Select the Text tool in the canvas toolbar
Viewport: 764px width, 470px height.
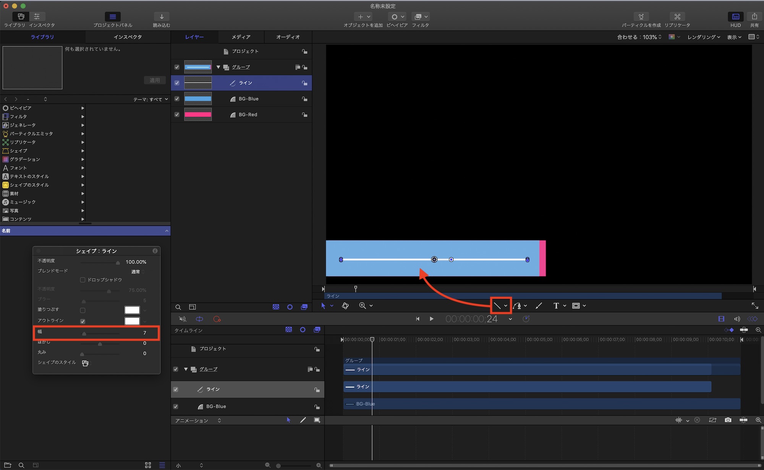[556, 306]
